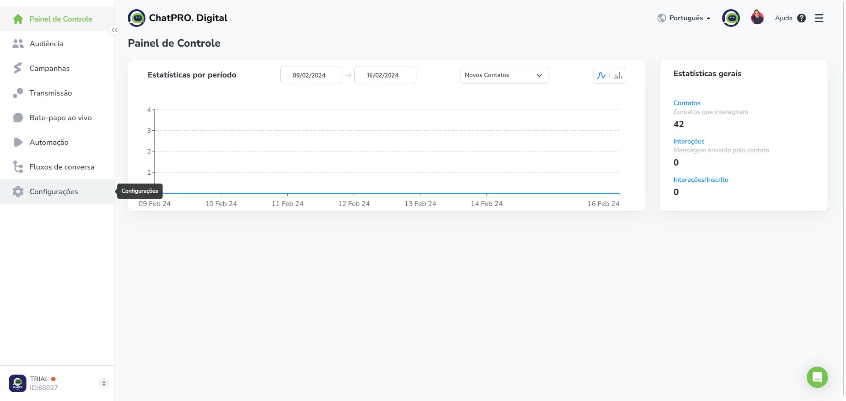Open Automação menu item

click(57, 142)
